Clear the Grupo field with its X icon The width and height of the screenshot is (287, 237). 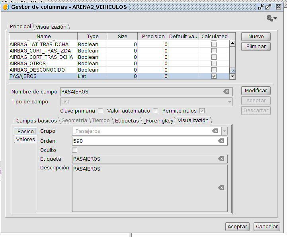pyautogui.click(x=215, y=131)
